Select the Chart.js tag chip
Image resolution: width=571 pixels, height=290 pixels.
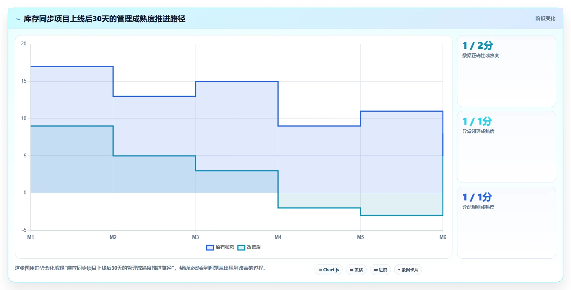pyautogui.click(x=329, y=270)
